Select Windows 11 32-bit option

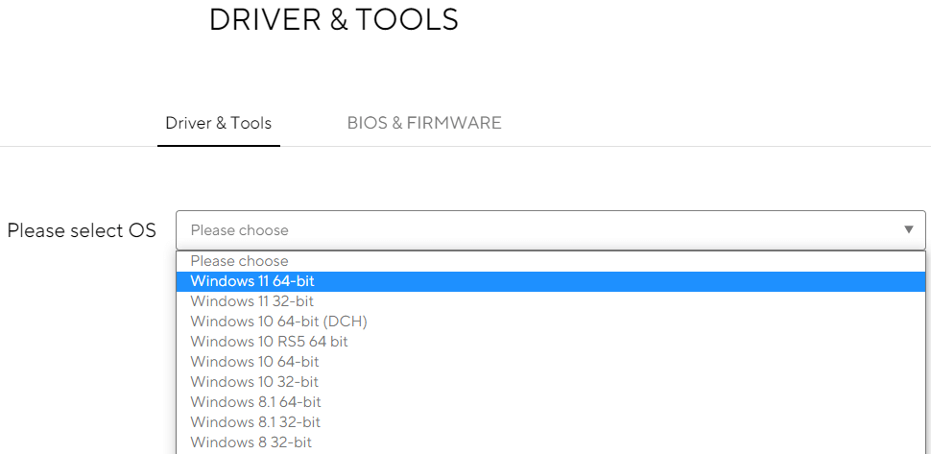click(251, 301)
